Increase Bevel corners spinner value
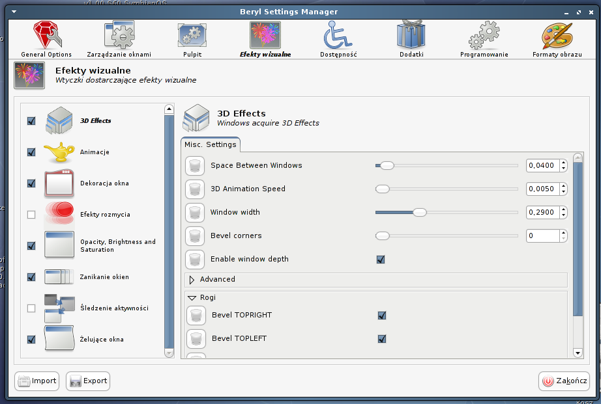 tap(563, 233)
